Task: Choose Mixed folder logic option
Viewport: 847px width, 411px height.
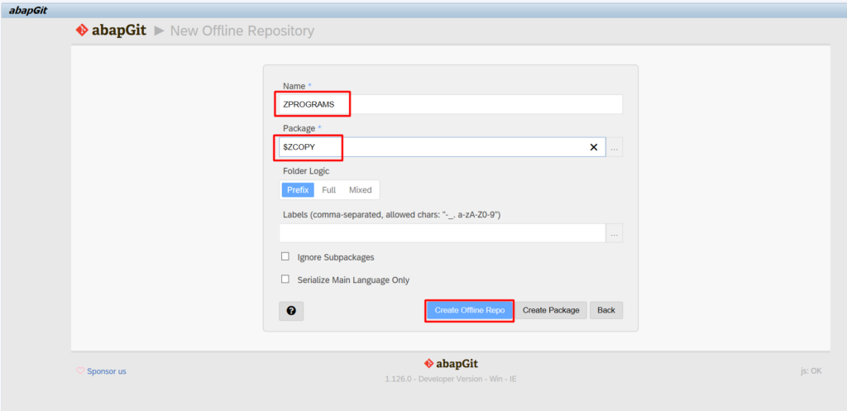Action: point(360,190)
